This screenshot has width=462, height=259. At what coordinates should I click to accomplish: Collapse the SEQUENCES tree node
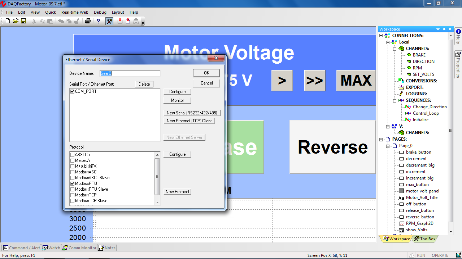tap(395, 101)
